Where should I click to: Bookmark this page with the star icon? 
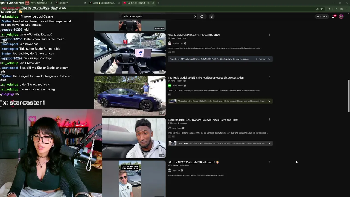[x=322, y=9]
